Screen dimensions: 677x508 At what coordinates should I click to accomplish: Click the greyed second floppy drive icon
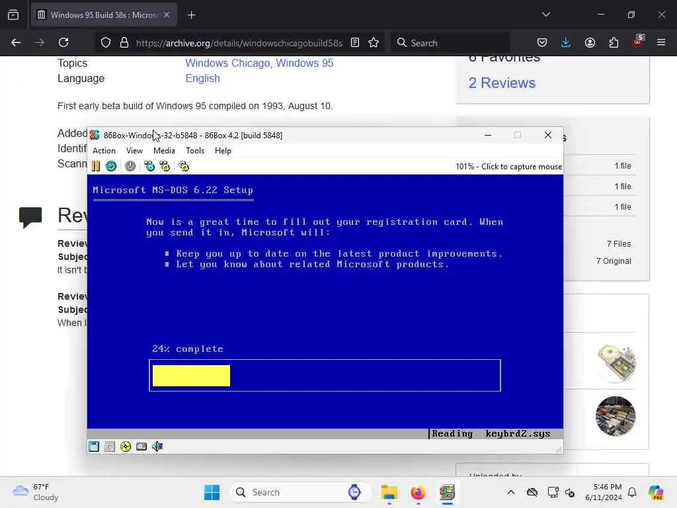pos(110,446)
